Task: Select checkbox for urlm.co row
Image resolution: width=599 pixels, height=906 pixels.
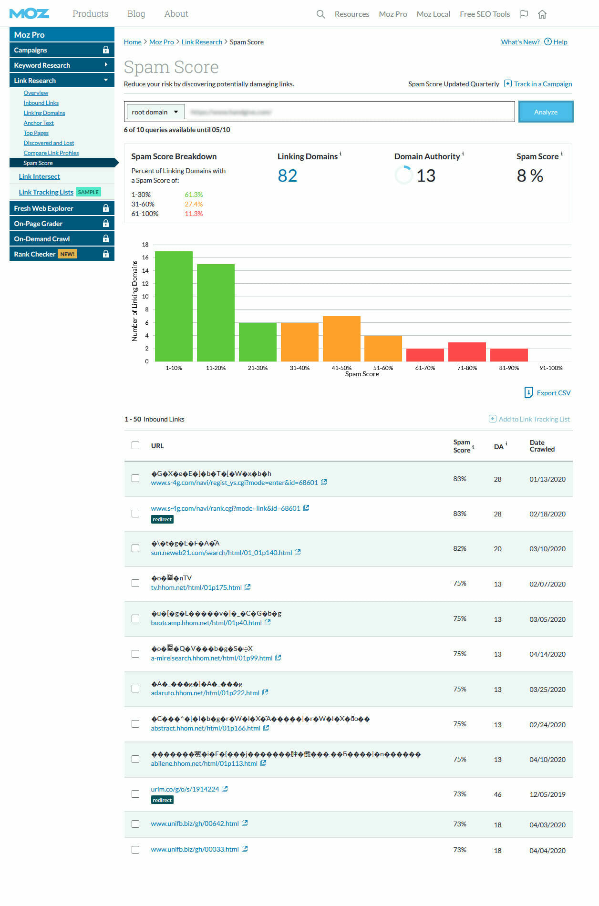Action: (135, 794)
